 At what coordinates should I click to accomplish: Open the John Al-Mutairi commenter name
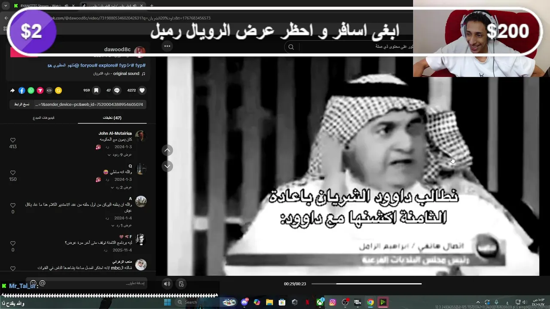[115, 133]
